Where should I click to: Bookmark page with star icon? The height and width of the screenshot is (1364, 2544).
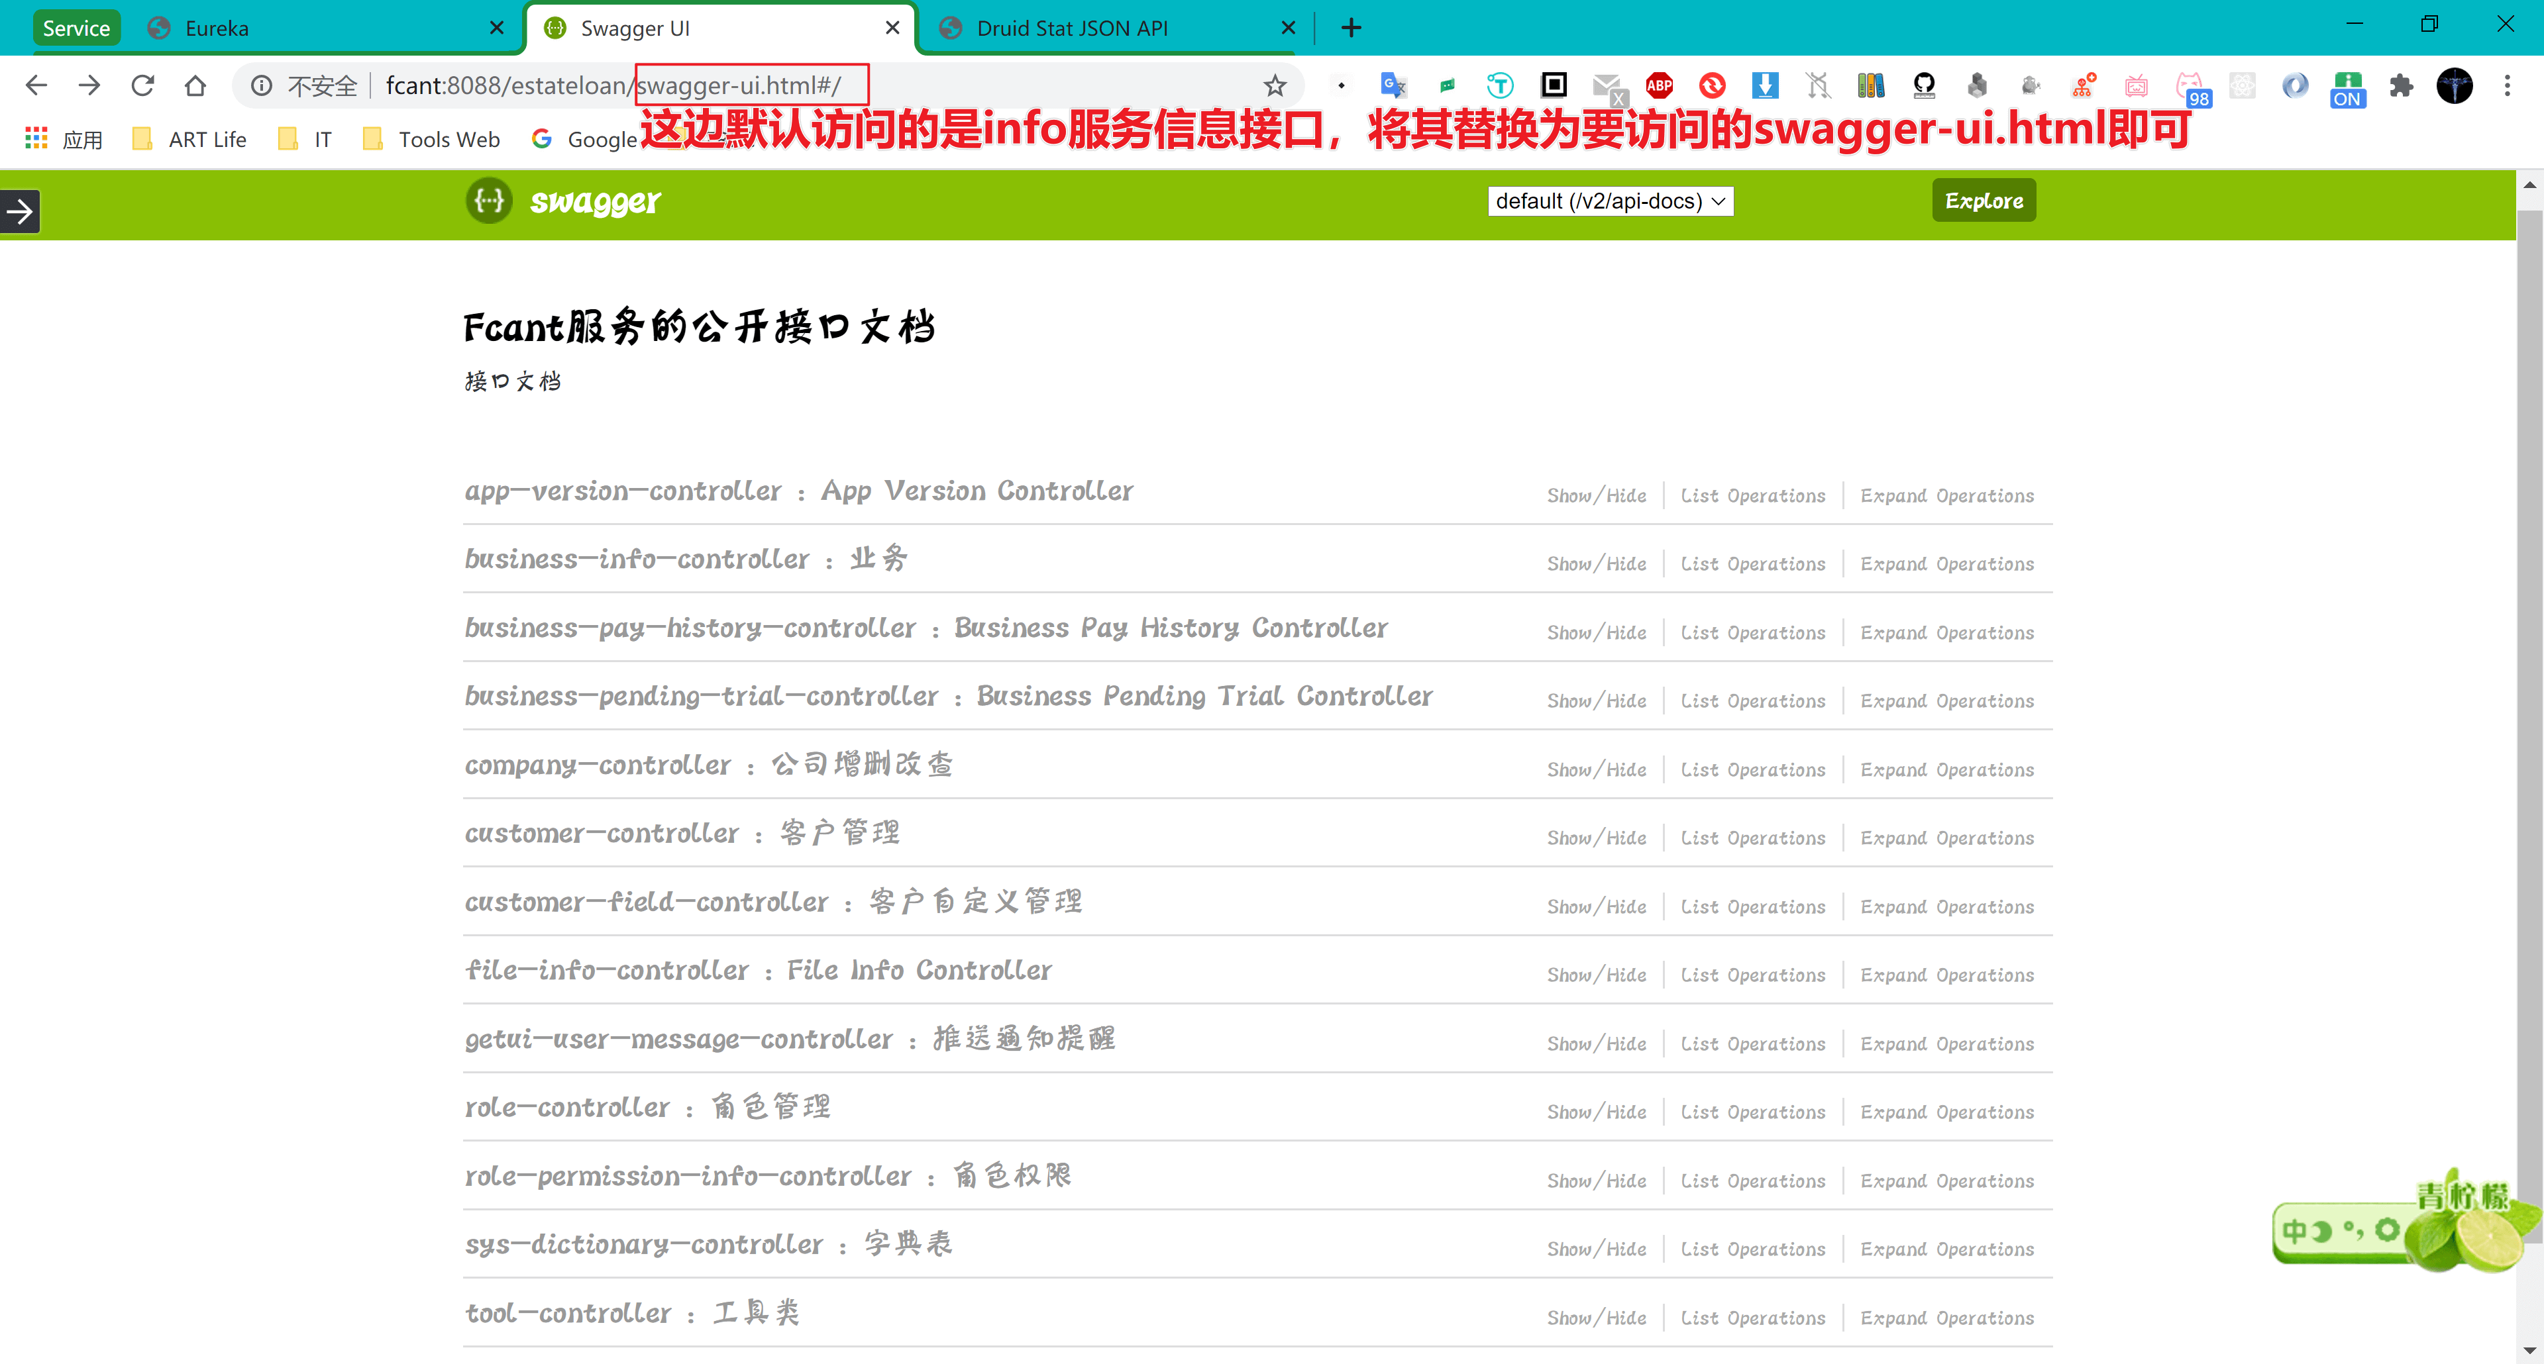click(x=1275, y=86)
